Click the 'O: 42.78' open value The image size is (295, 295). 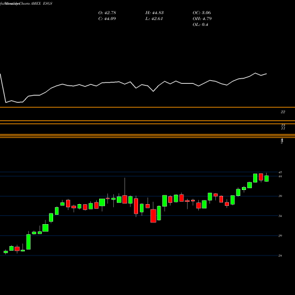point(107,13)
